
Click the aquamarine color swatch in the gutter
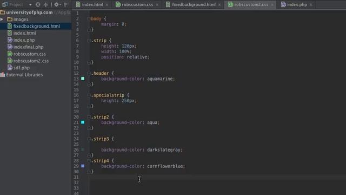(83, 79)
